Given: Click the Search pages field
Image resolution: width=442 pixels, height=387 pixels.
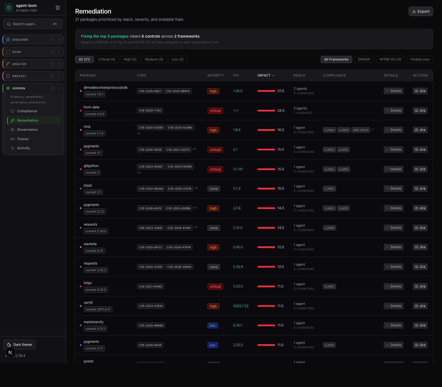Looking at the screenshot, I should pos(33,24).
